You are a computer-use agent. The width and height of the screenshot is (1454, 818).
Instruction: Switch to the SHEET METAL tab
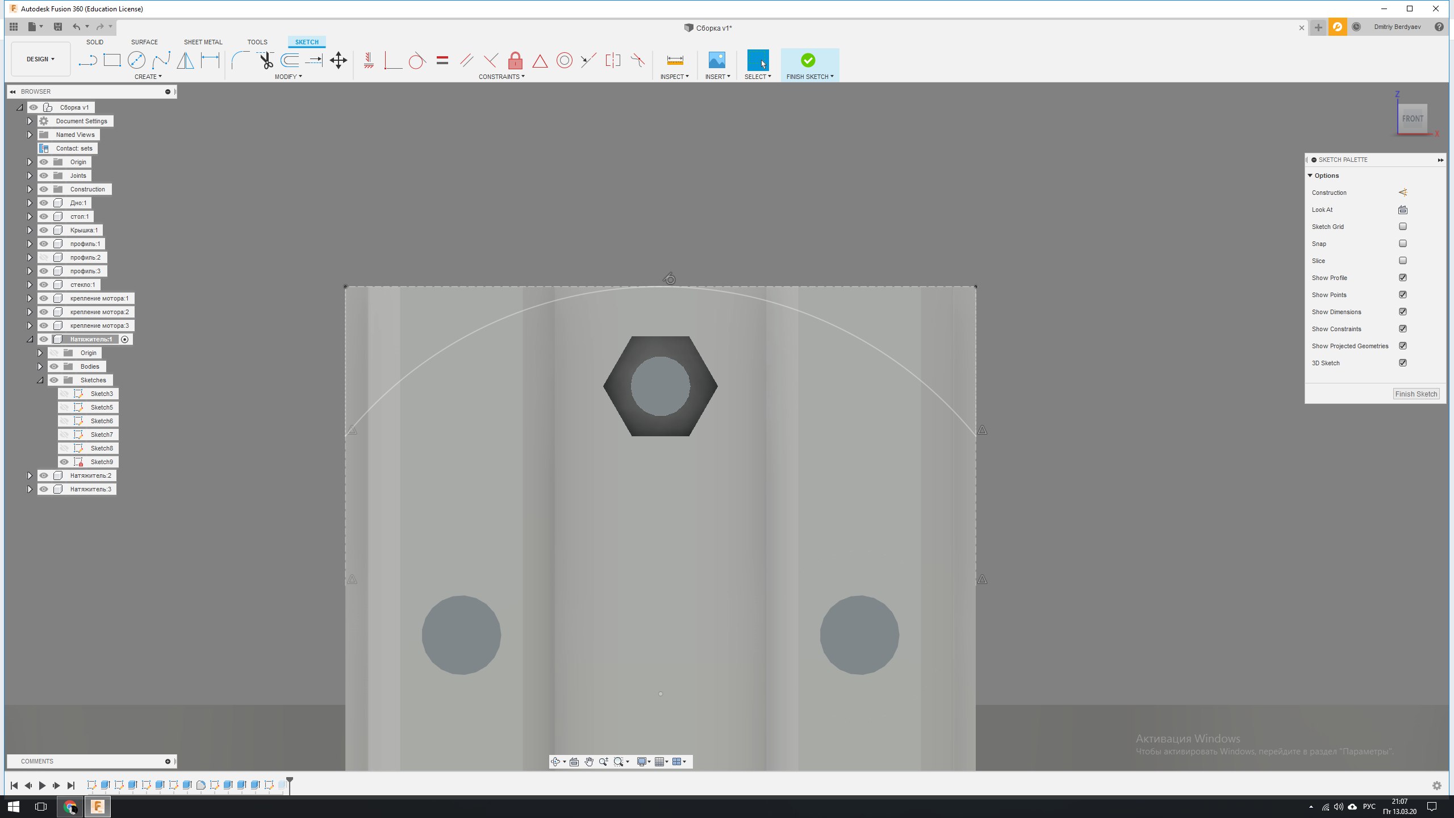[x=203, y=42]
